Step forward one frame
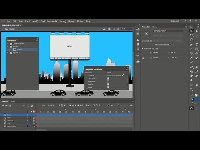Image resolution: width=200 pixels, height=150 pixels. coord(79,105)
